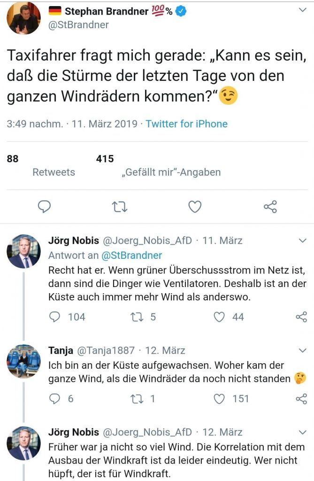View the 88 Retweets list

pos(54,172)
